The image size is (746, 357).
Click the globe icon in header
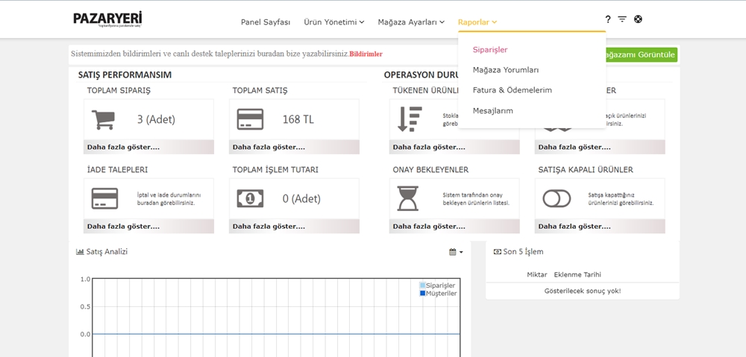tap(638, 19)
